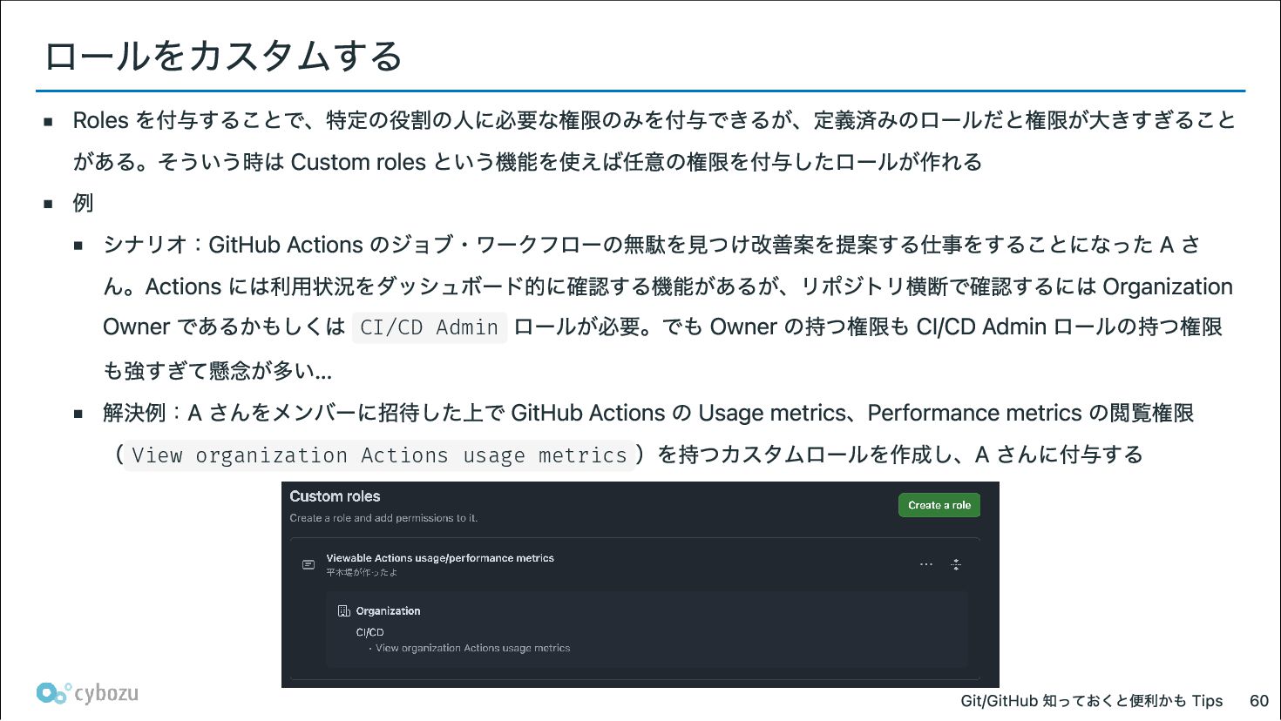This screenshot has width=1281, height=721.
Task: Click the role description '平木場が作ったよ'
Action: pos(362,572)
